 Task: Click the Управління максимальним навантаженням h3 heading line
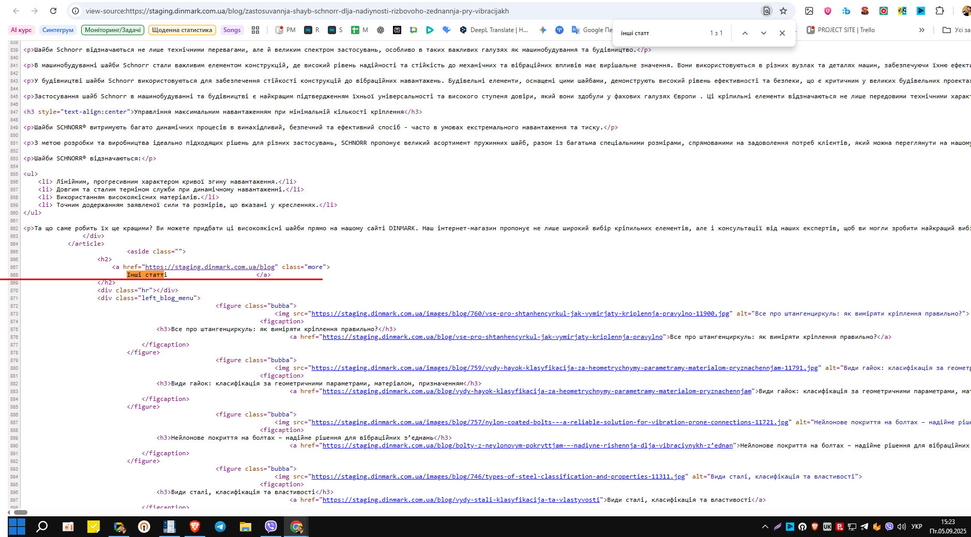coord(223,112)
